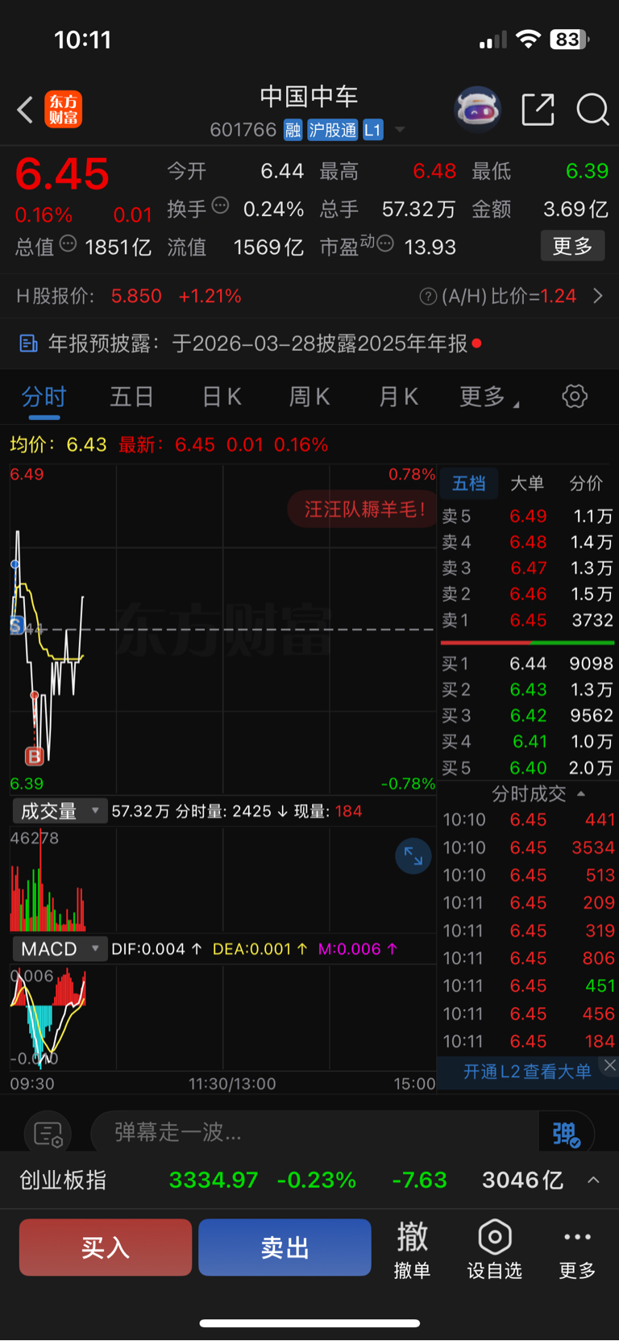Select the 五档 order book tab
The image size is (619, 1341).
click(468, 484)
